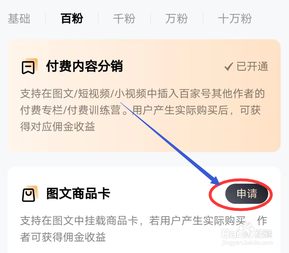Image resolution: width=289 pixels, height=253 pixels.
Task: Tap the 已开通 status label
Action: [x=246, y=67]
